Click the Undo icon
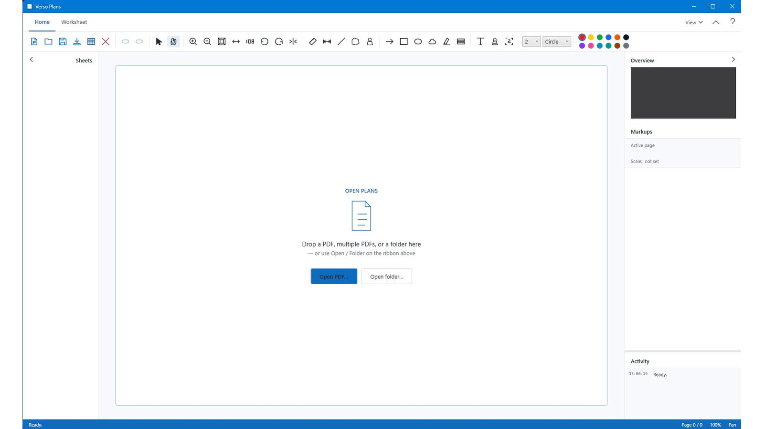 125,41
